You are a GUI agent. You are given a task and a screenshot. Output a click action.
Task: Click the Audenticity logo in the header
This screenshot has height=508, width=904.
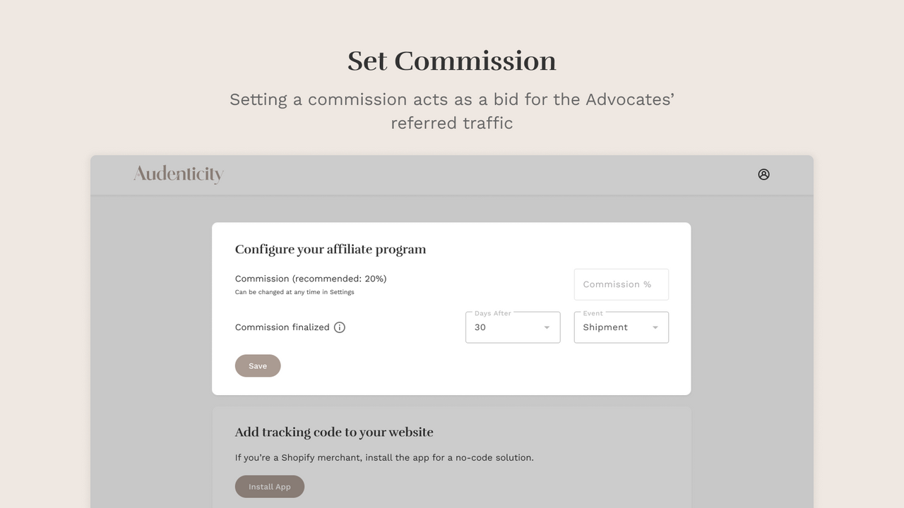tap(178, 174)
